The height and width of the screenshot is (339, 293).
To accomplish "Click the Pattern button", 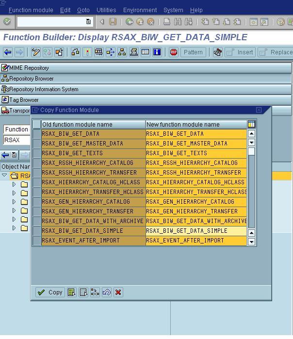I will [x=193, y=52].
